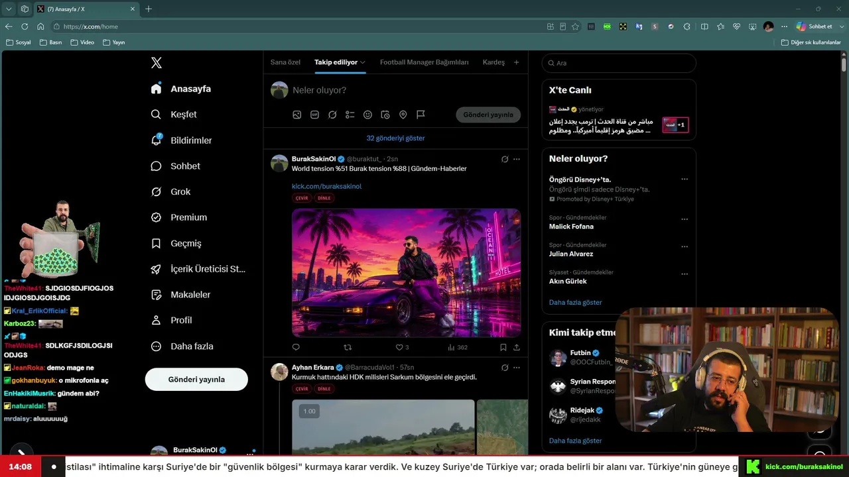
Task: Click DİNLE listen on BurakSakinOl post
Action: coord(324,198)
